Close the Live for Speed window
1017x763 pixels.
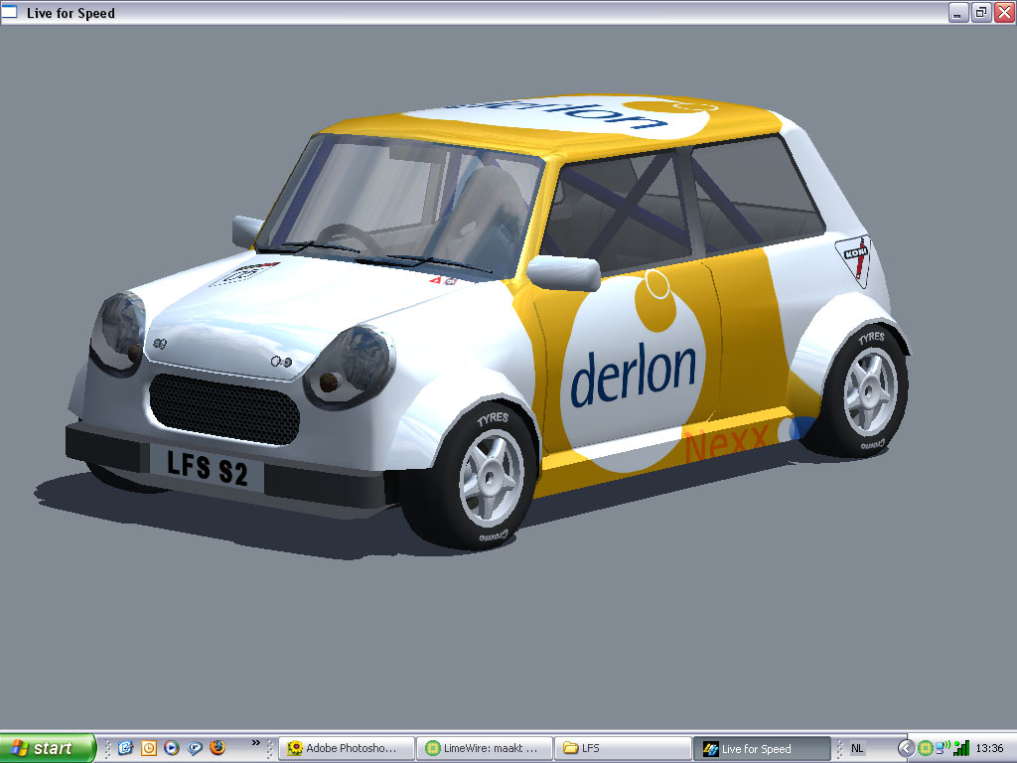tap(1004, 12)
